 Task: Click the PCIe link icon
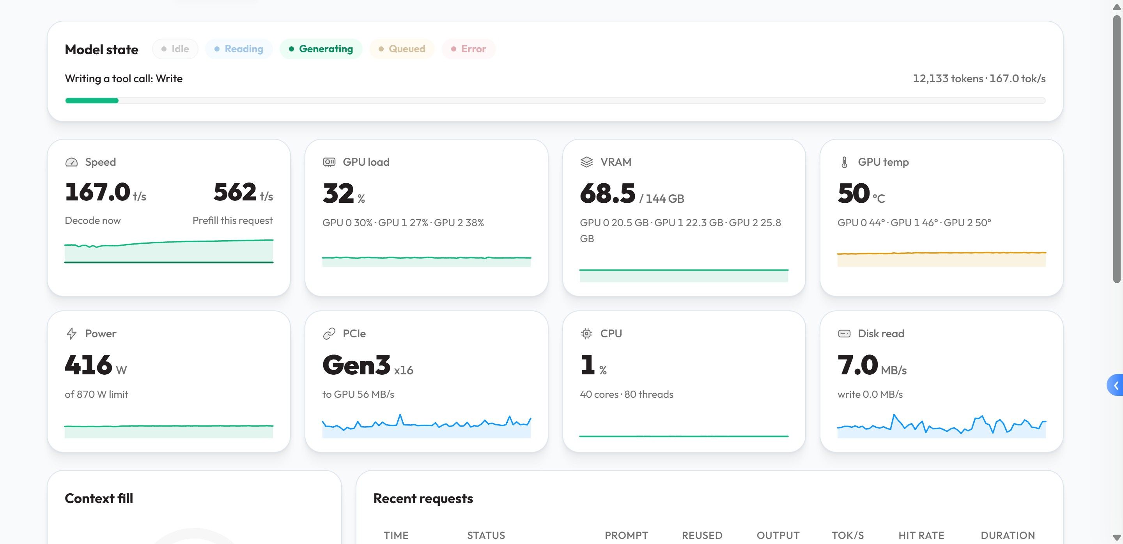(x=329, y=333)
